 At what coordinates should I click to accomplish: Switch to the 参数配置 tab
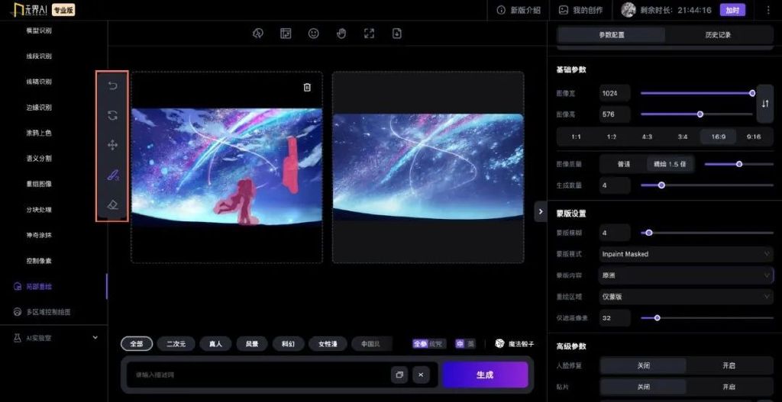click(612, 35)
